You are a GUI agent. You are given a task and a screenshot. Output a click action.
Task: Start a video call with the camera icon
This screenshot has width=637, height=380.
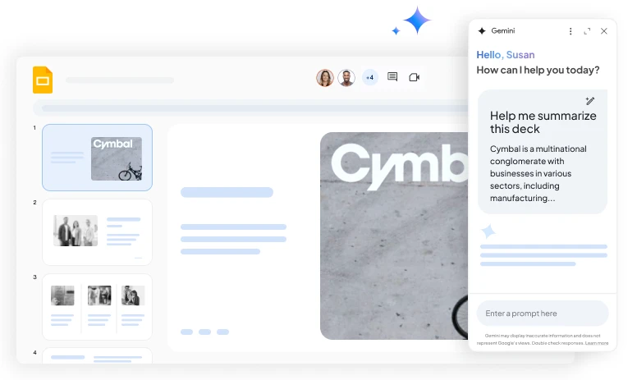414,77
